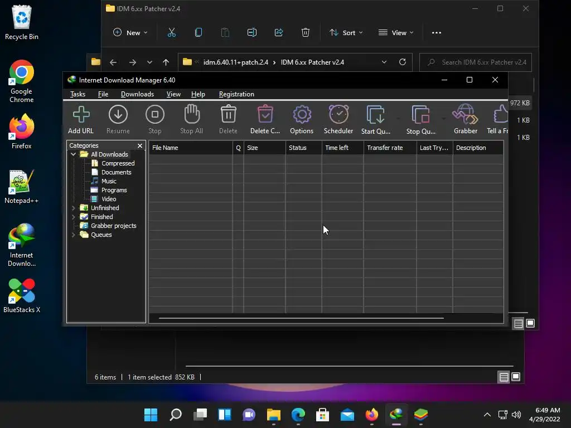Select the Notepad++ desktop shortcut

pos(22,186)
